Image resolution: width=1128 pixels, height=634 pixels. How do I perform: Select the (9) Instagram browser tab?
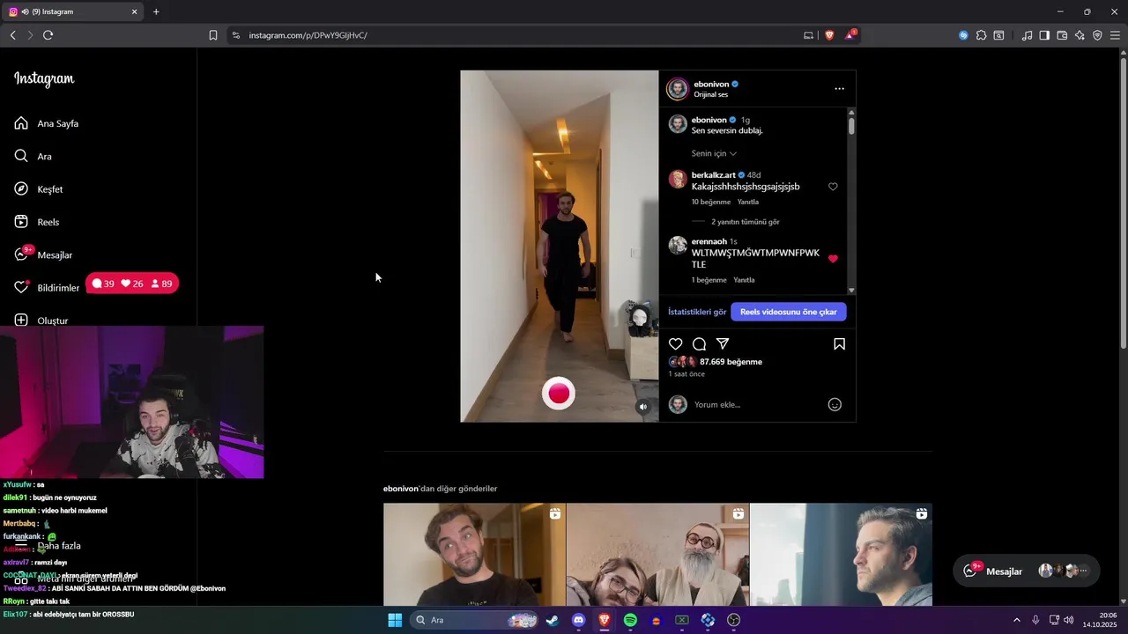coord(74,11)
